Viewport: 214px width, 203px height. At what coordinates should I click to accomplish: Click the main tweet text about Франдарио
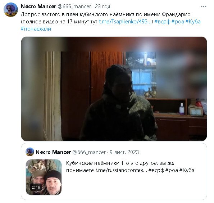pos(105,14)
